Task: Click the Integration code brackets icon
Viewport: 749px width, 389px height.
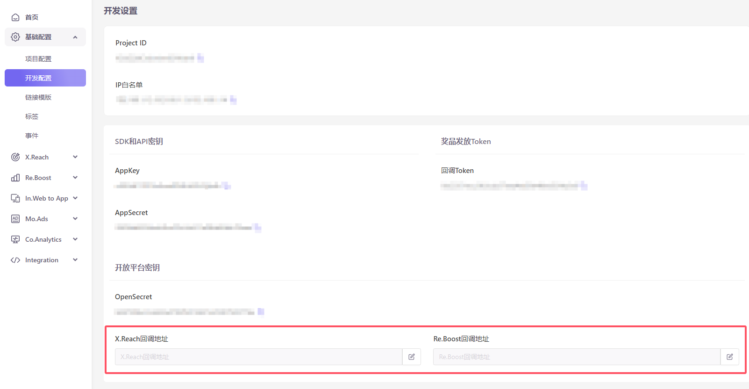Action: [15, 260]
